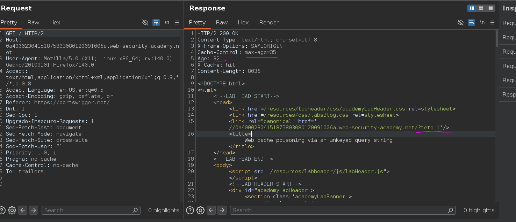
Task: Toggle the hide-characters eye icon in Request
Action: click(x=145, y=22)
